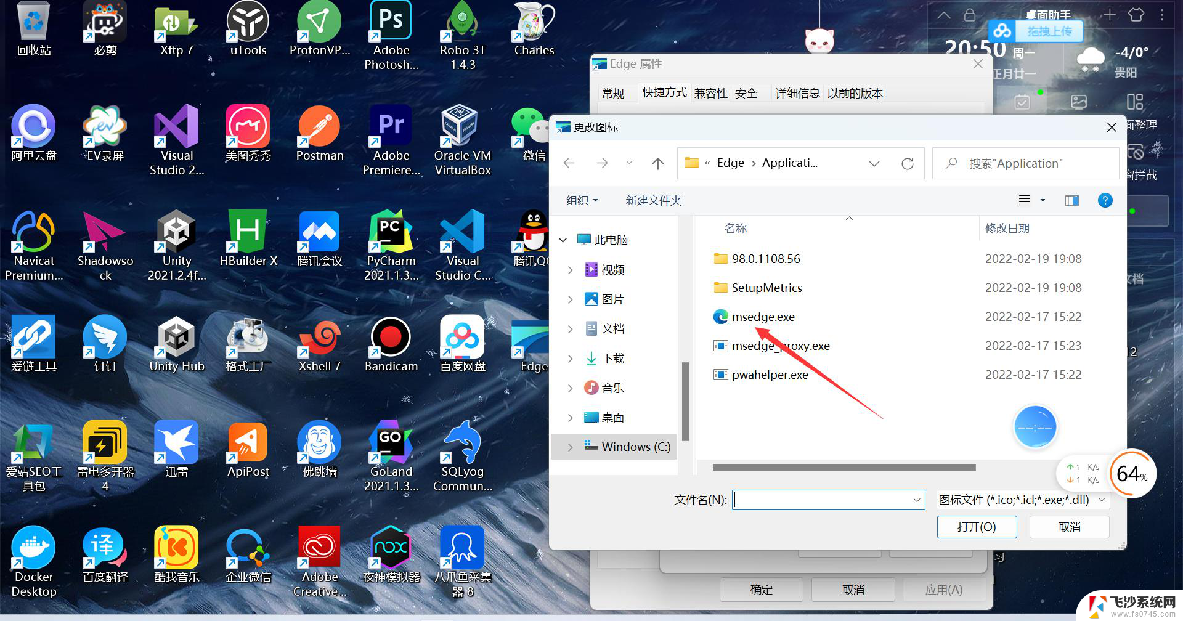Click 取消 in Edge 属性 window
Image resolution: width=1183 pixels, height=621 pixels.
click(853, 590)
